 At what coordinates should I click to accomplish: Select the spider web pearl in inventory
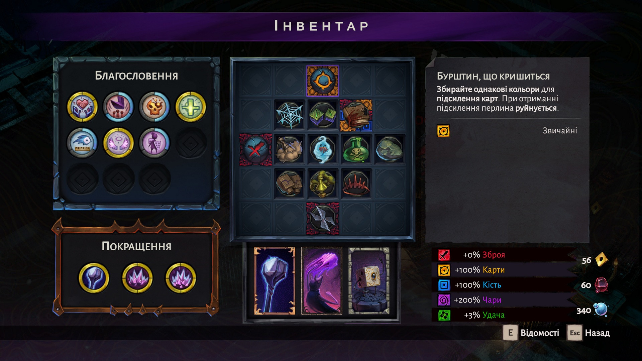pyautogui.click(x=289, y=115)
